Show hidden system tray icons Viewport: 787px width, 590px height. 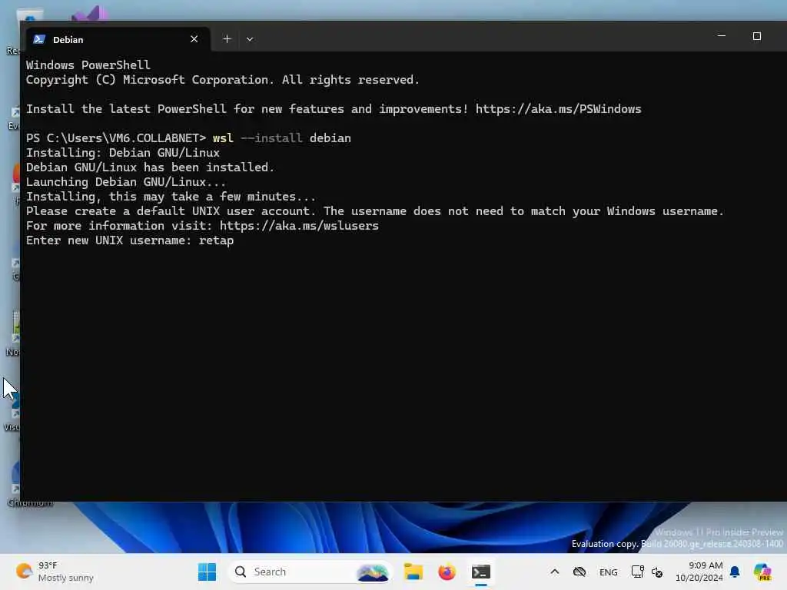(x=555, y=572)
